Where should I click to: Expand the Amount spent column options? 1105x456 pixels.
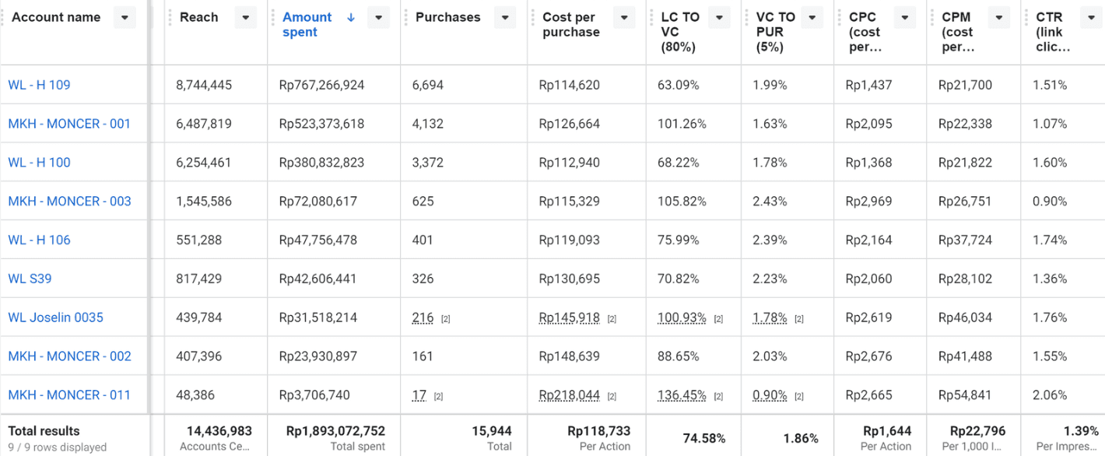click(378, 17)
